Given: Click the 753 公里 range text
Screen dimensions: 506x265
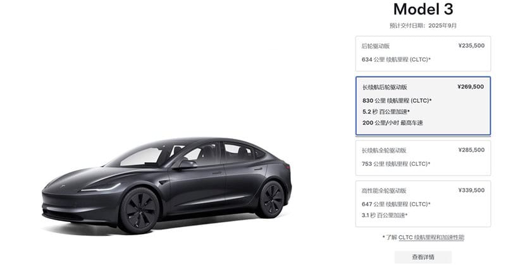Looking at the screenshot, I should click(x=396, y=164).
